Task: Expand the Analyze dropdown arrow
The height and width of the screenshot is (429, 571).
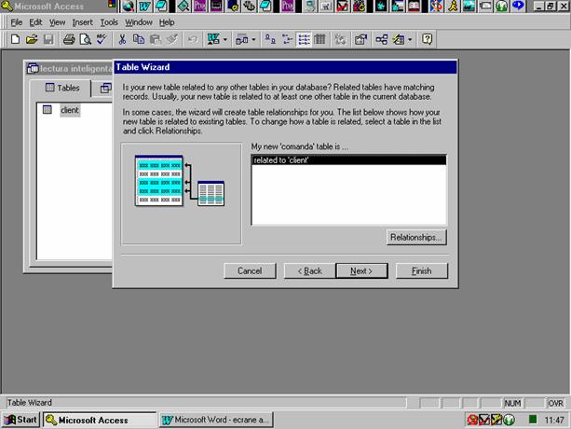Action: (253, 39)
